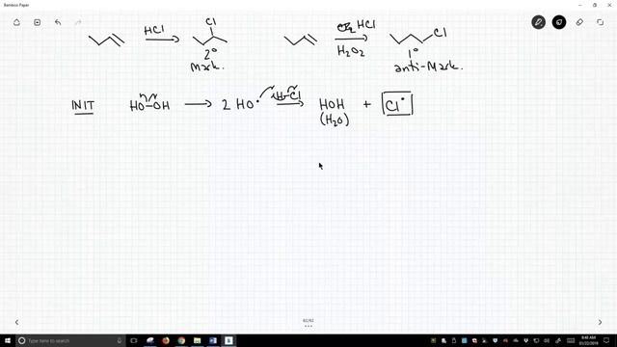Open Firefox from the taskbar
Screen dimensions: 617x347
166,340
